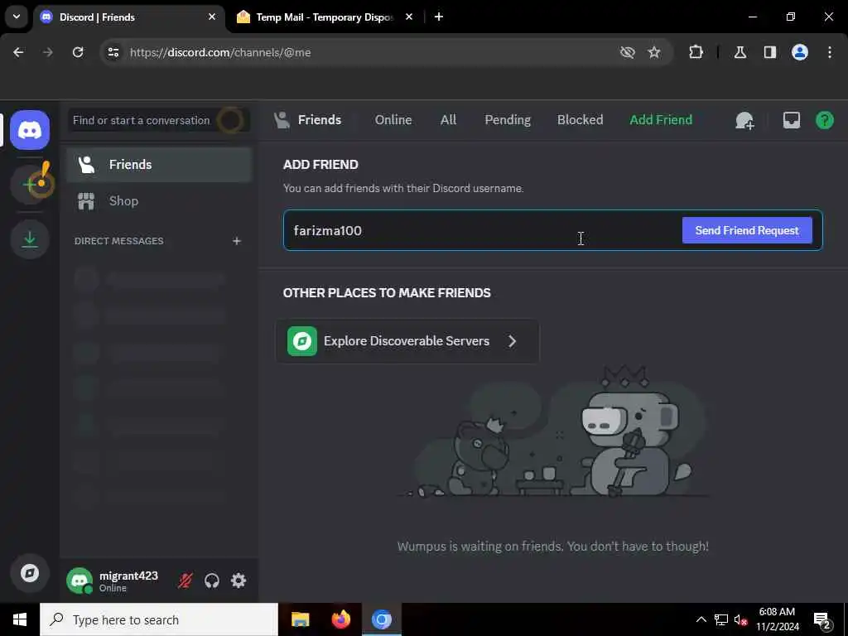Click taskbar Type here to search box

coord(159,619)
